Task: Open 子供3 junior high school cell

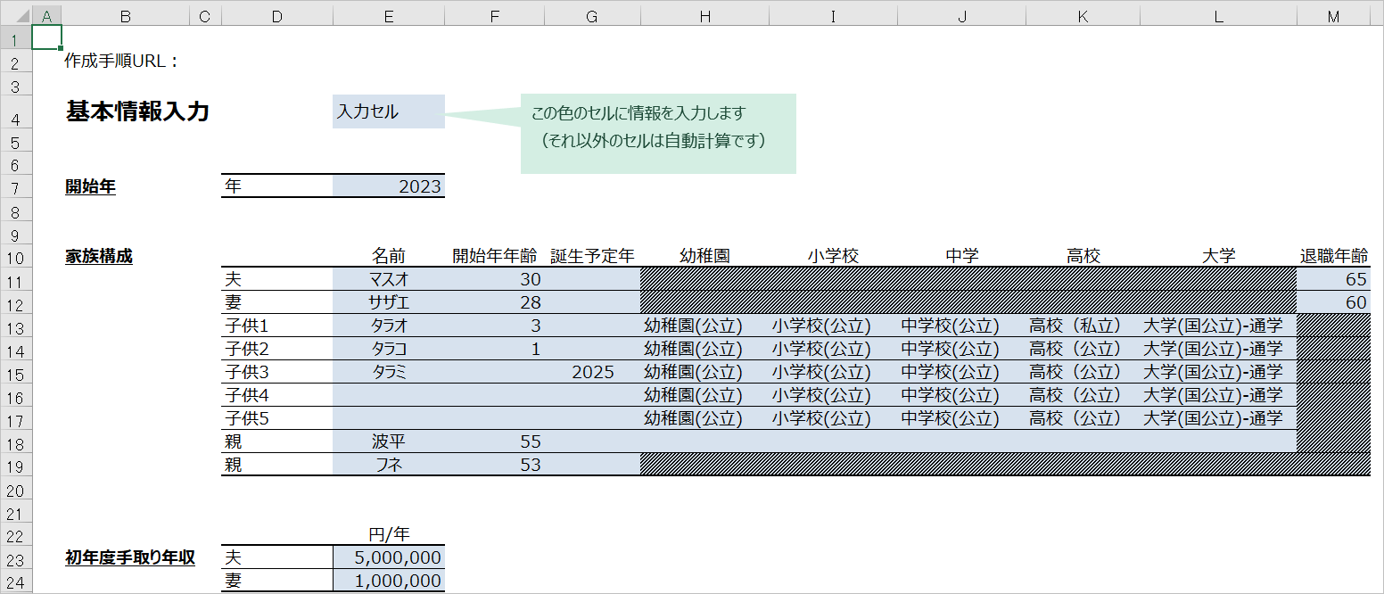Action: pyautogui.click(x=961, y=372)
